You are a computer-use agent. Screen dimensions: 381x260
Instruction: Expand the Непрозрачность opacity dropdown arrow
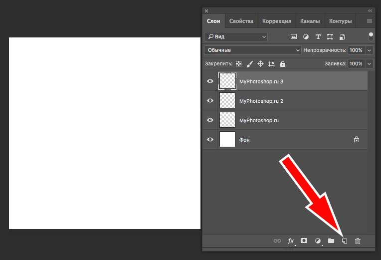pos(369,50)
